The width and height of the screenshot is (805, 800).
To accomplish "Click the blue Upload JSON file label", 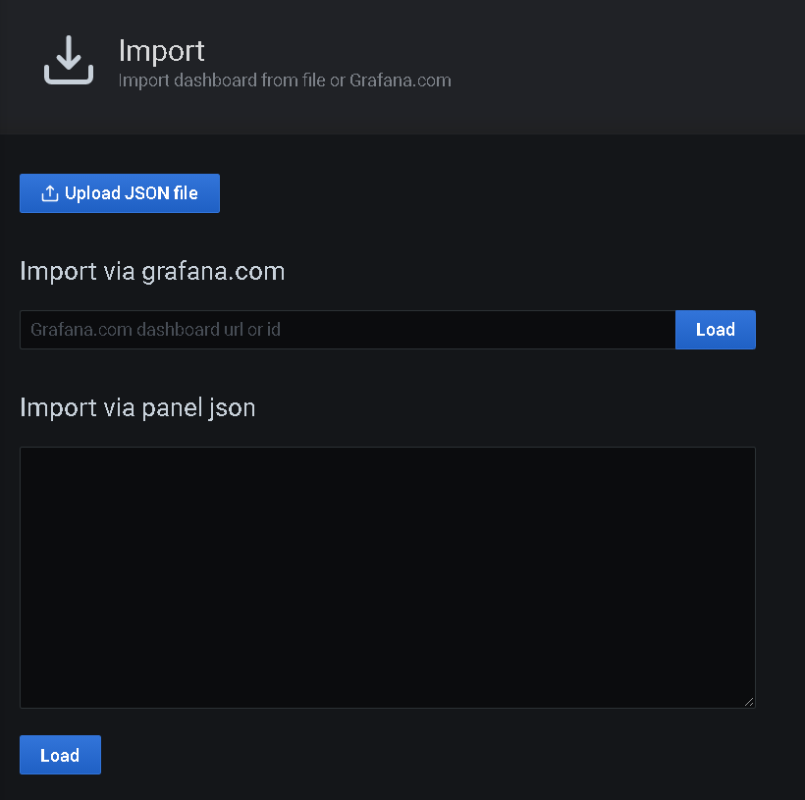I will pos(131,193).
